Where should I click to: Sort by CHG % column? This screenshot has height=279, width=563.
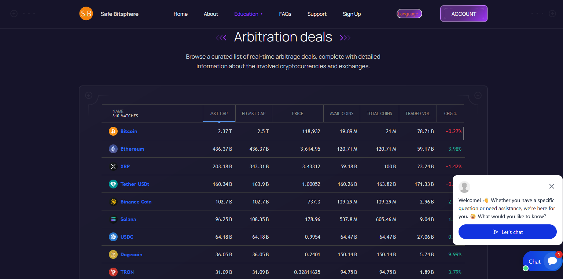coord(450,114)
